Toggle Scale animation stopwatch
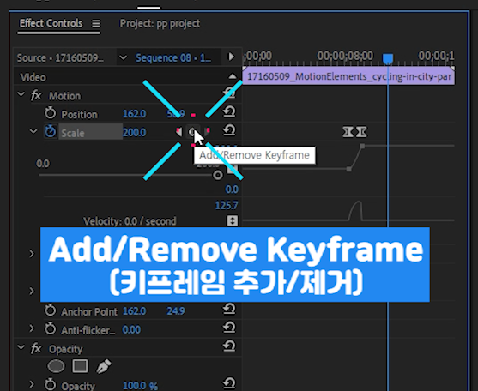This screenshot has height=391, width=478. (x=51, y=131)
